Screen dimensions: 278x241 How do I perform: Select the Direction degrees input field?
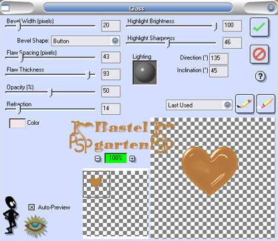tap(219, 59)
